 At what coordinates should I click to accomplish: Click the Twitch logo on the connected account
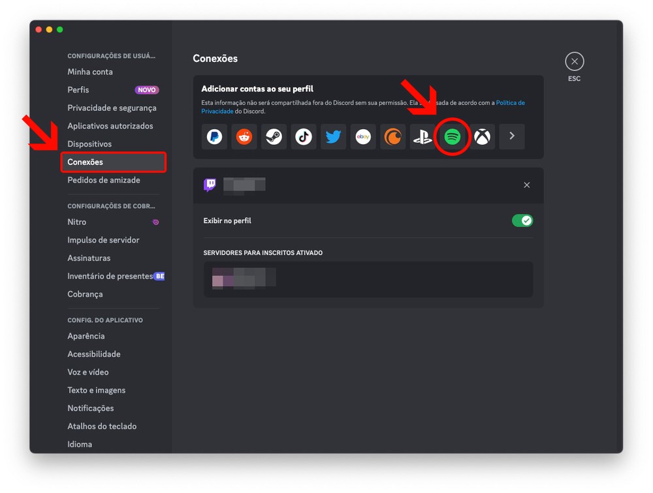pos(210,185)
